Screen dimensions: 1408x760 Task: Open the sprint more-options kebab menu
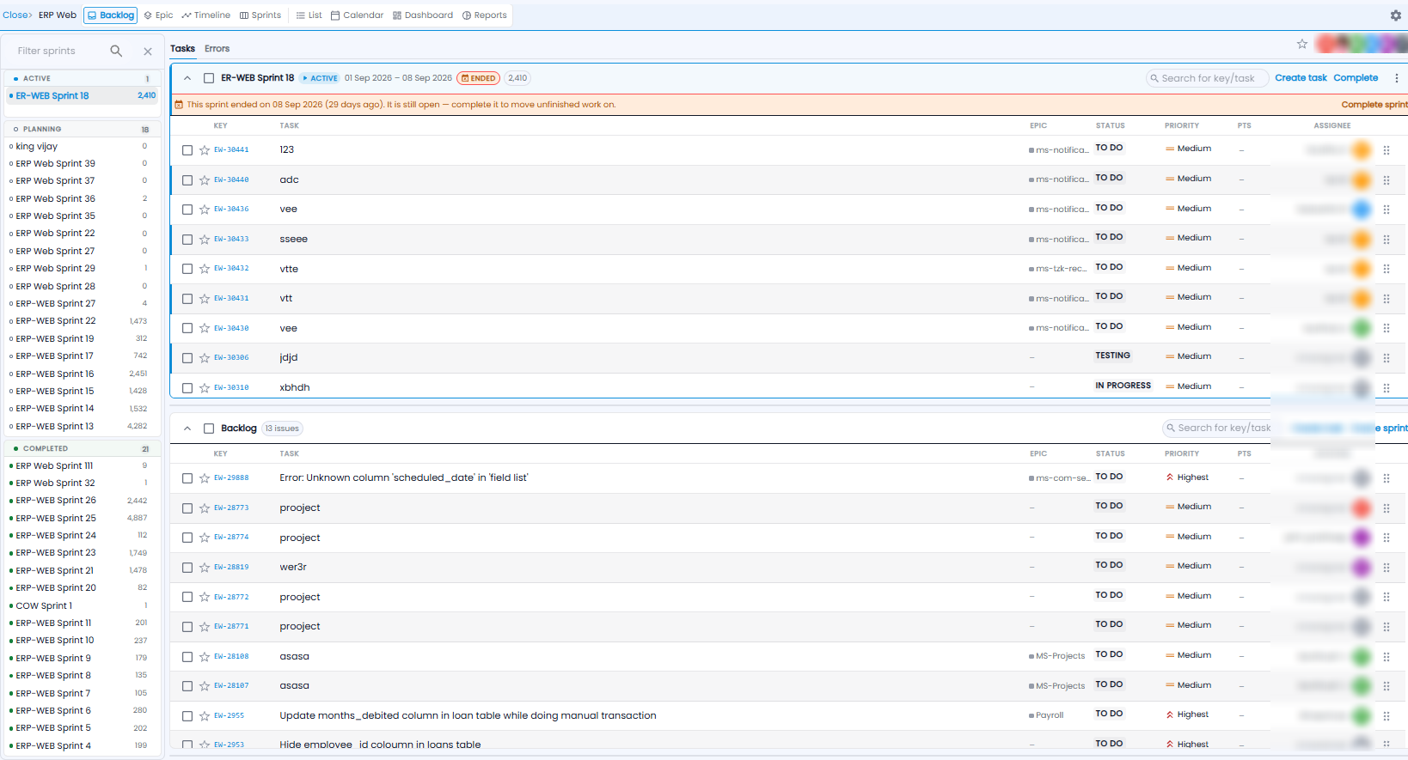pyautogui.click(x=1396, y=78)
